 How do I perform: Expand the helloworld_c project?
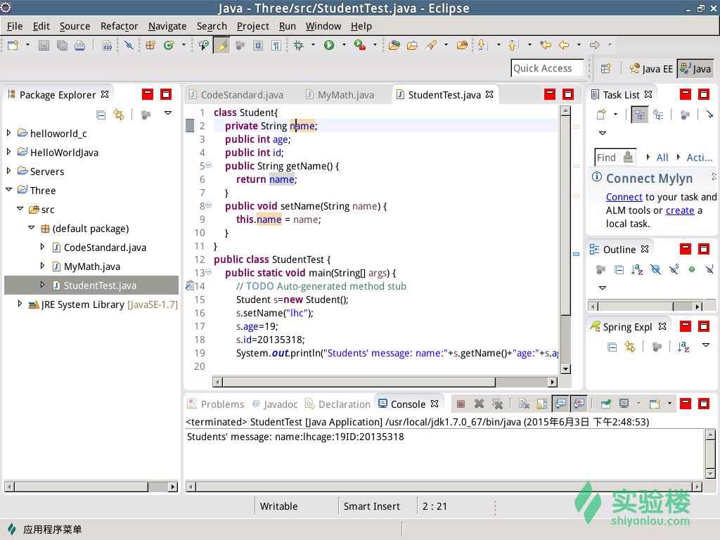click(x=8, y=133)
